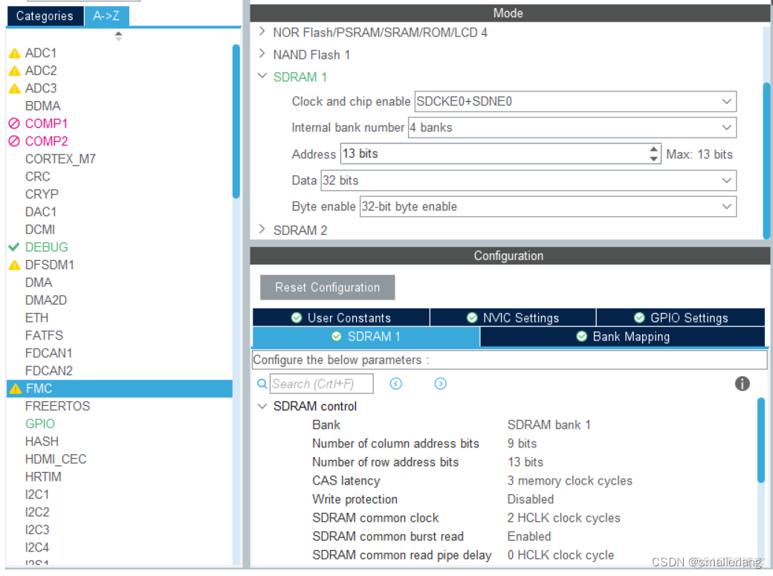The height and width of the screenshot is (576, 773).
Task: Click the info icon in the Configuration panel
Action: (742, 384)
